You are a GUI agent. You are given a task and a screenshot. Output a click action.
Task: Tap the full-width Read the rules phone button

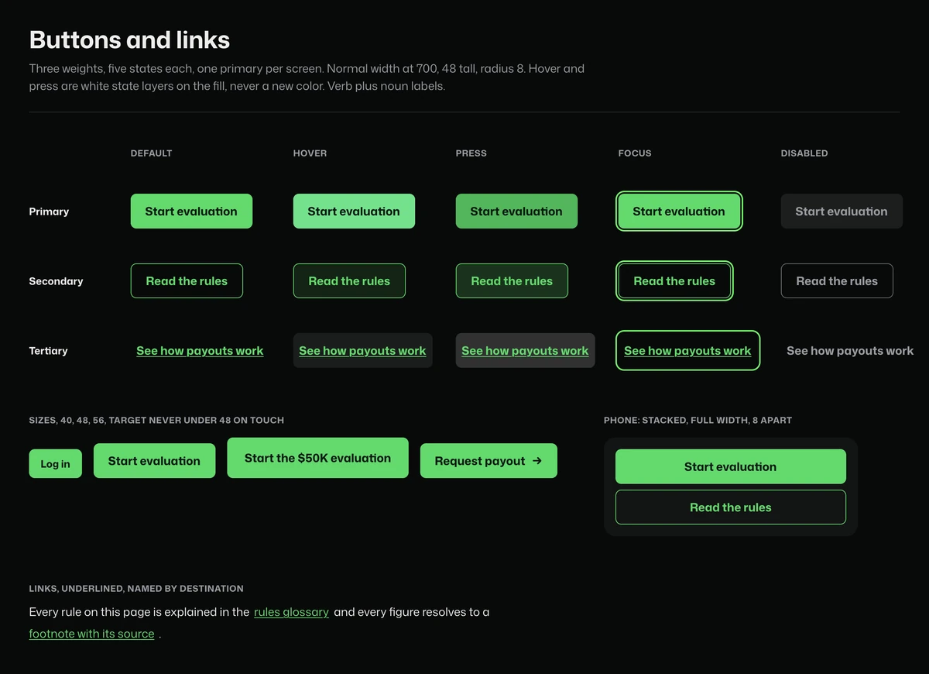coord(730,507)
